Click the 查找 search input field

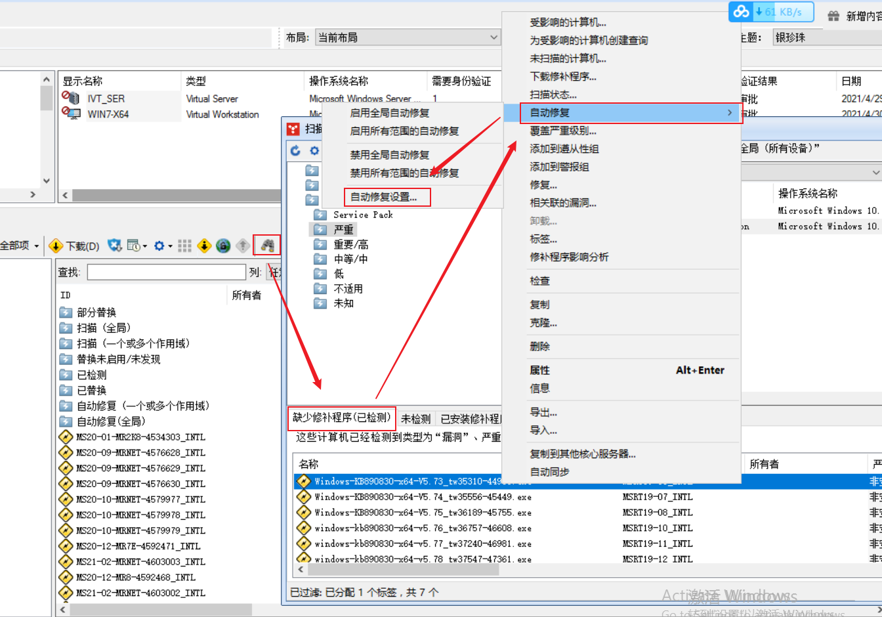click(x=166, y=272)
